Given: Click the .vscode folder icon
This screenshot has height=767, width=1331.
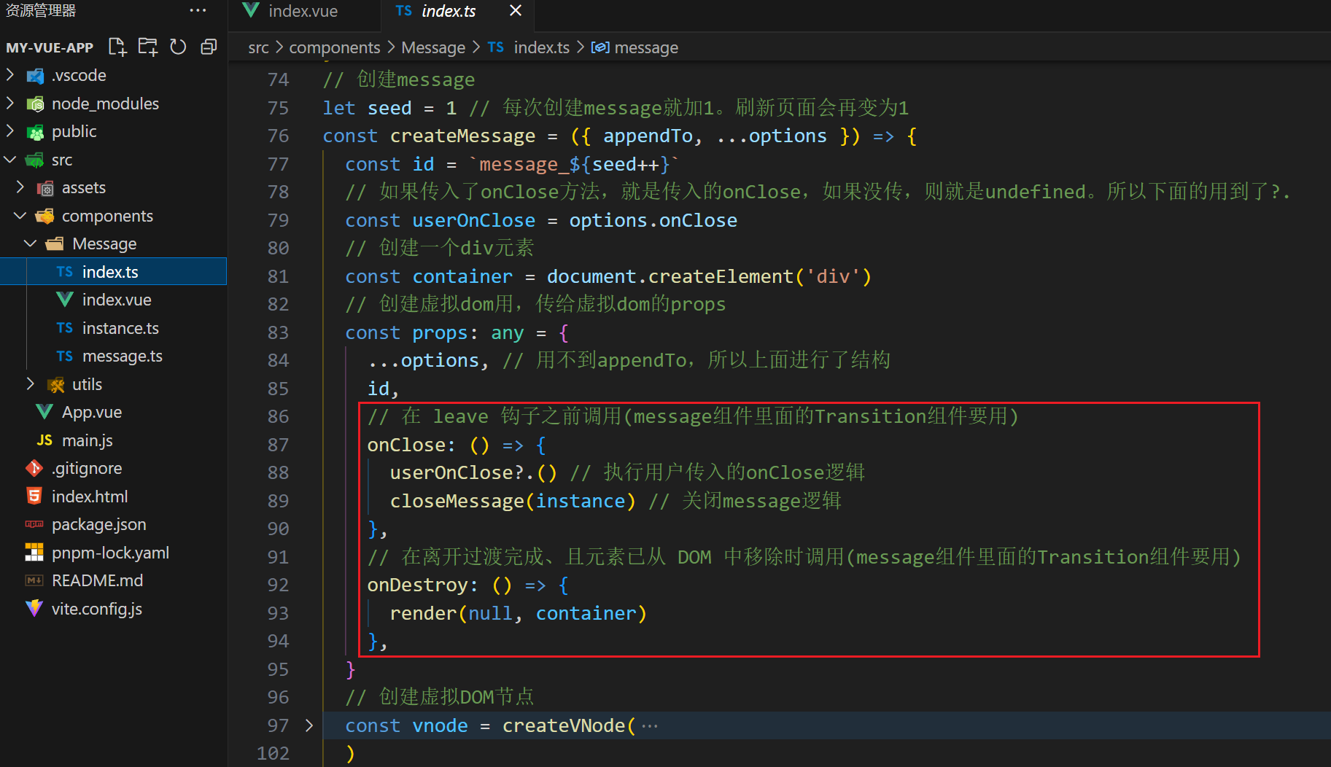Looking at the screenshot, I should pyautogui.click(x=35, y=76).
